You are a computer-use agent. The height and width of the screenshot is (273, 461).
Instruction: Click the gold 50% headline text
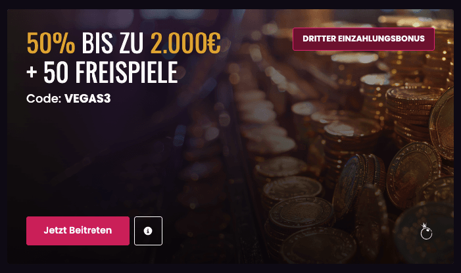click(x=51, y=43)
